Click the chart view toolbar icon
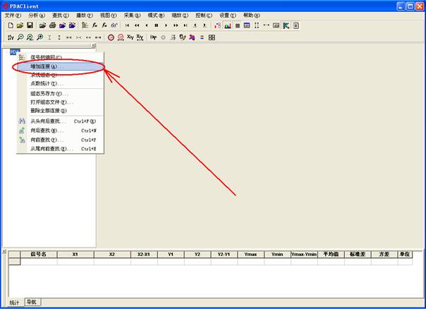Viewport: 426px width, 309px height. pyautogui.click(x=228, y=25)
